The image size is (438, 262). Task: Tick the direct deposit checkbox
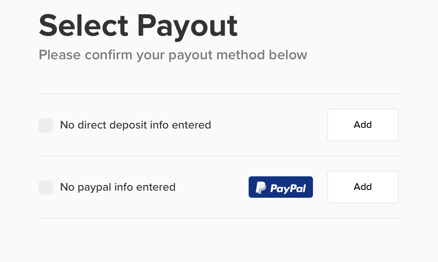click(x=46, y=126)
